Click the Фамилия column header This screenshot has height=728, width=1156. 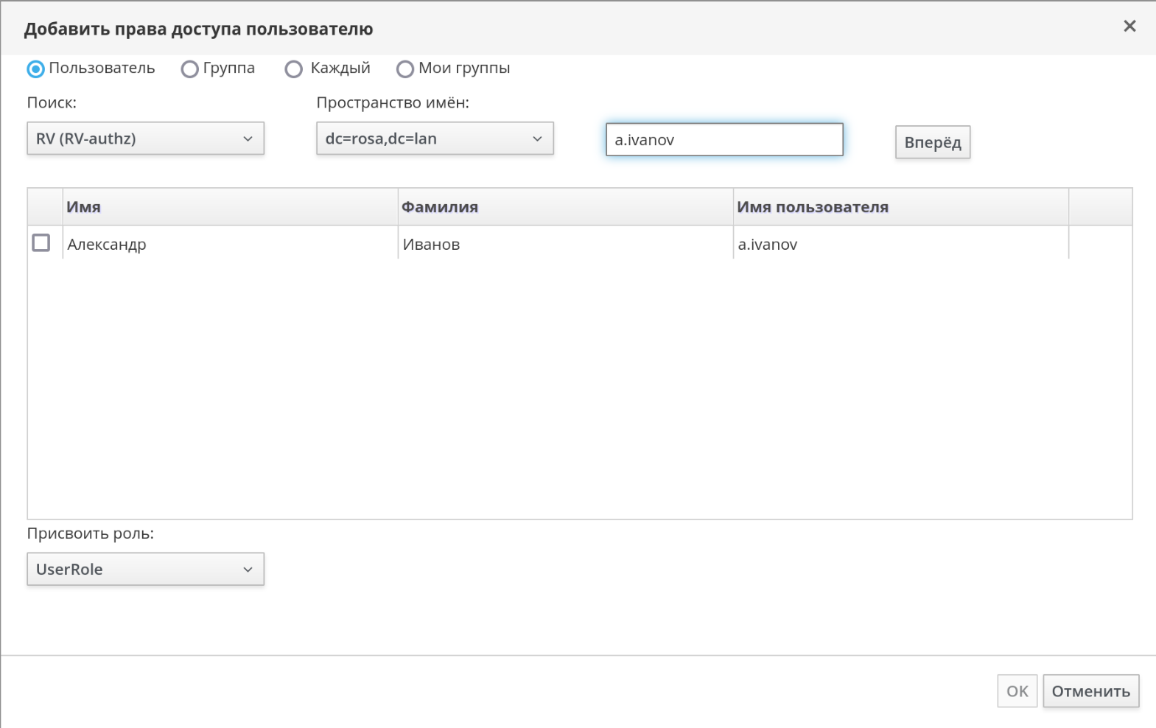[x=440, y=207]
